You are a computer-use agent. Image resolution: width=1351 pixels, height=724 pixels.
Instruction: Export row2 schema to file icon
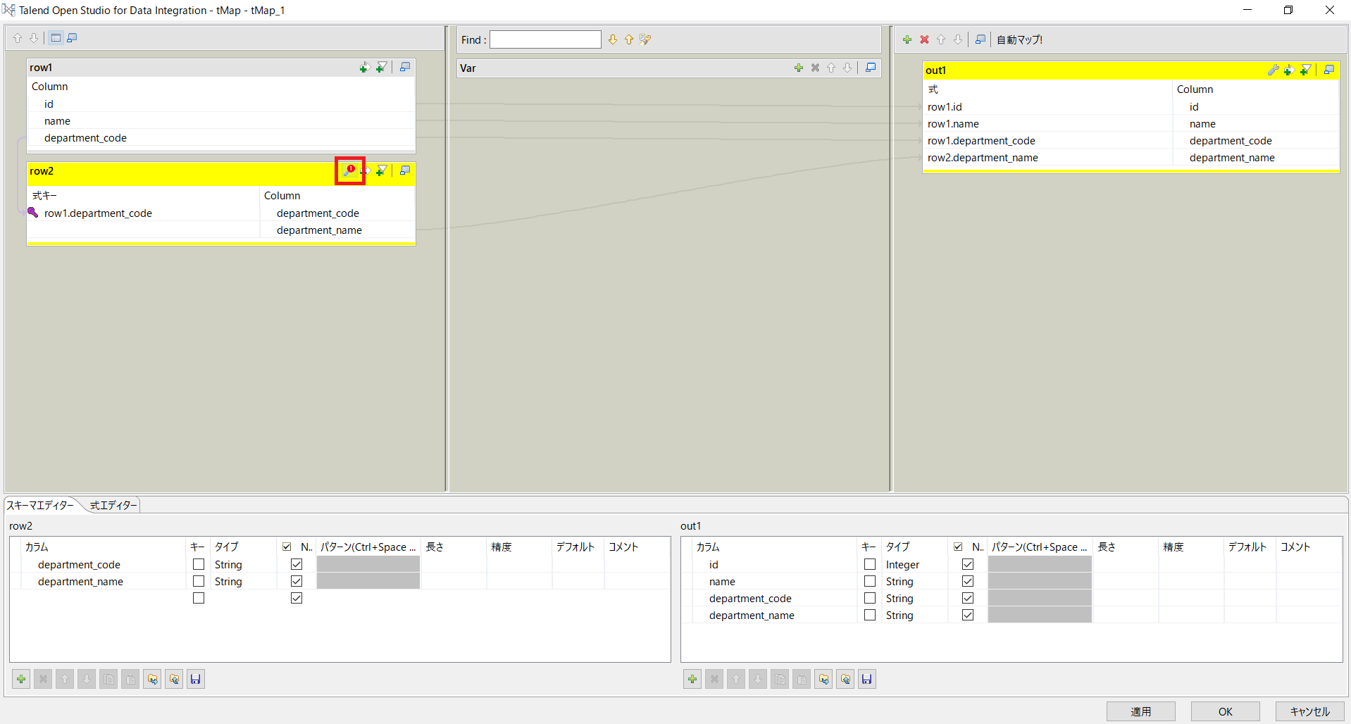174,679
